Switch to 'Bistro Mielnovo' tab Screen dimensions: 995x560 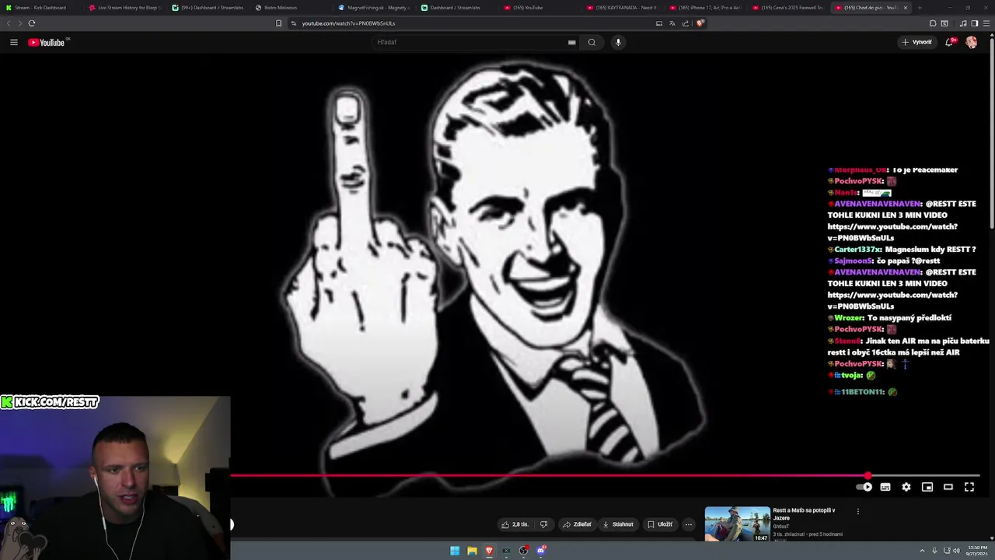(x=292, y=8)
